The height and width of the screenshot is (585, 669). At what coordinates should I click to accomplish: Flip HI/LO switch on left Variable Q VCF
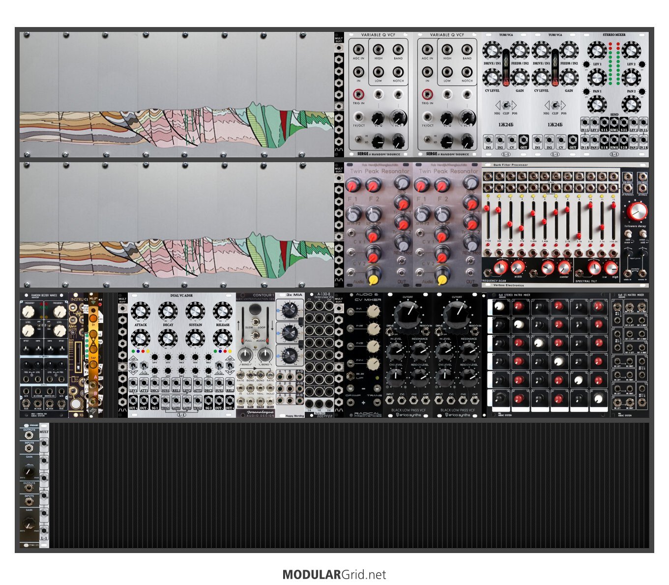359,139
